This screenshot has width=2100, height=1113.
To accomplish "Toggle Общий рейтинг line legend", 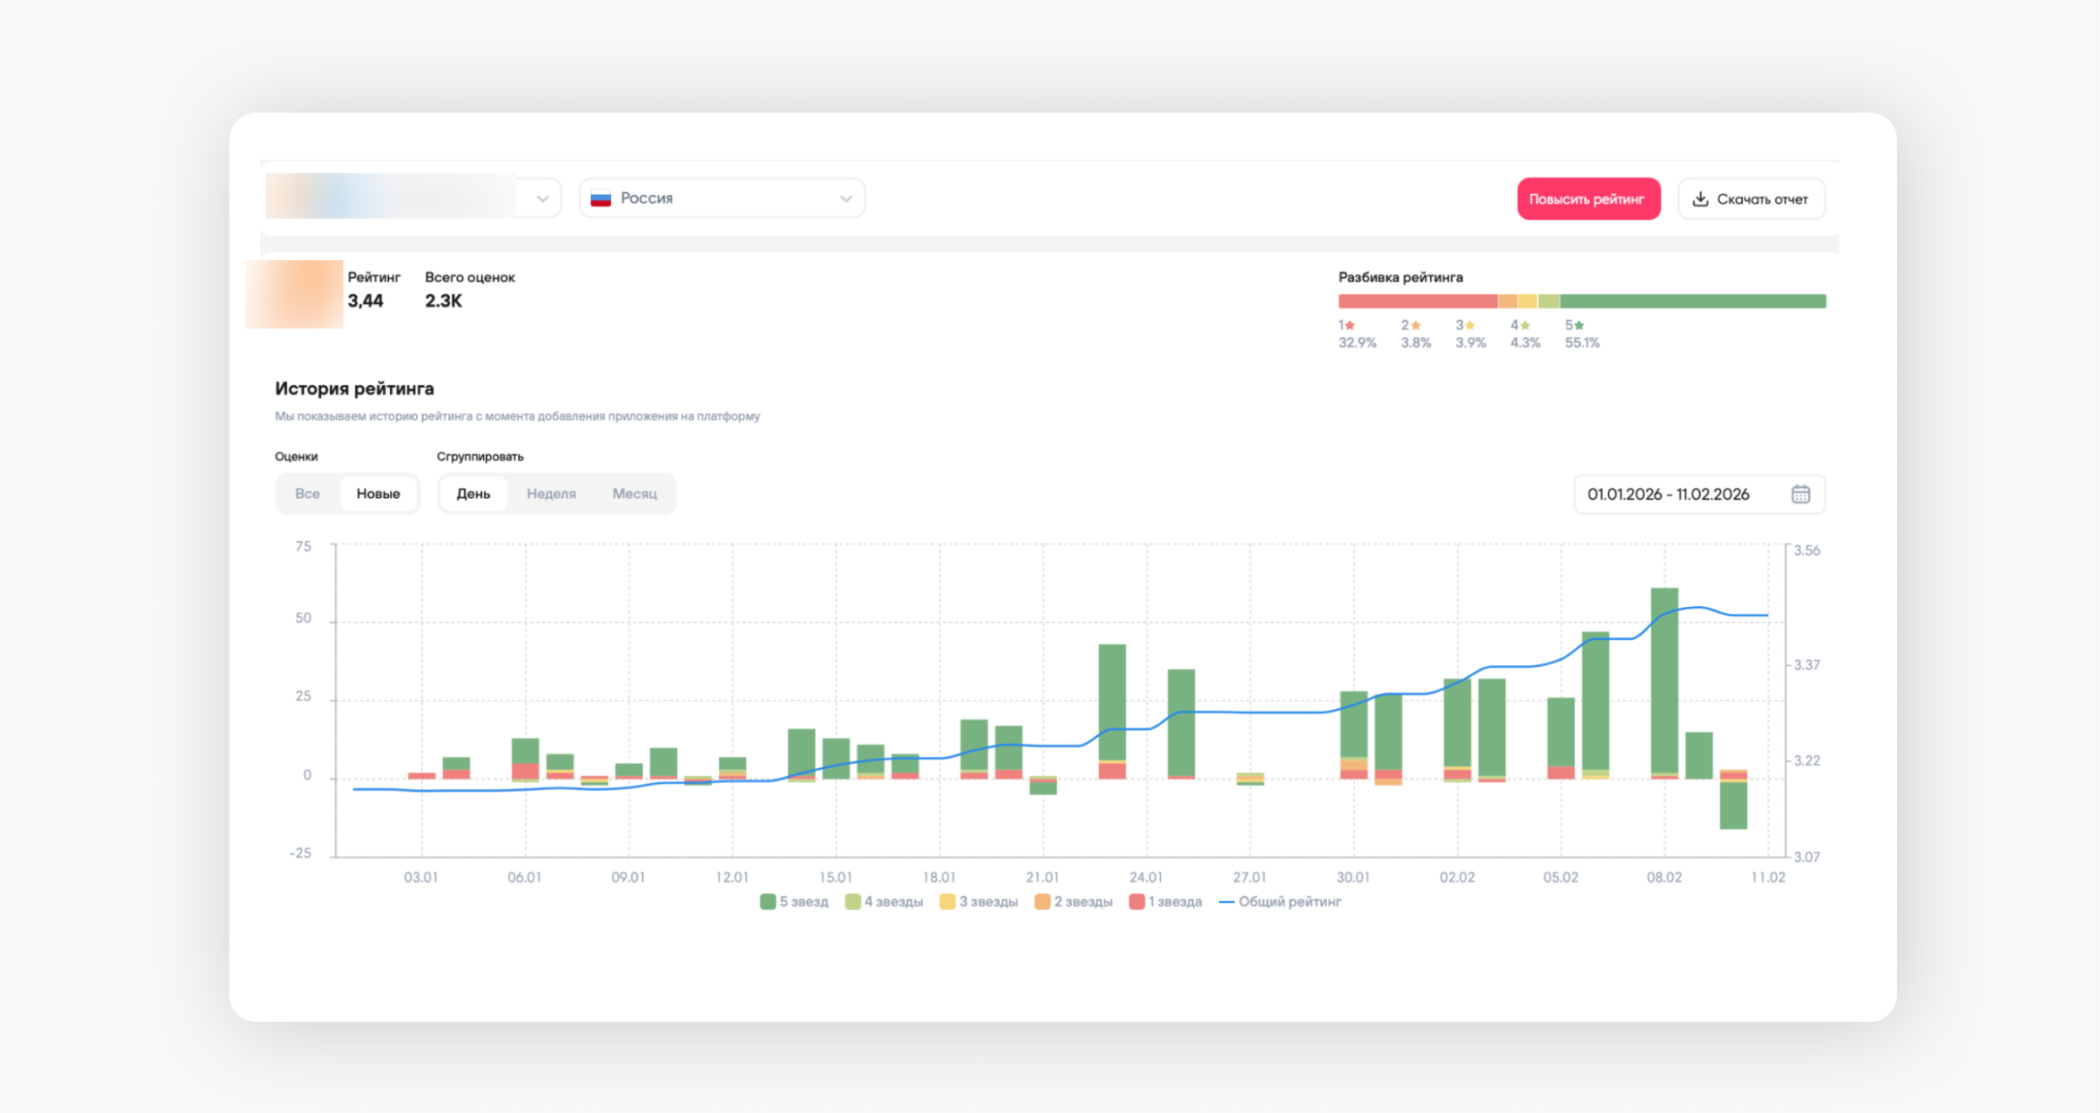I will (1227, 902).
